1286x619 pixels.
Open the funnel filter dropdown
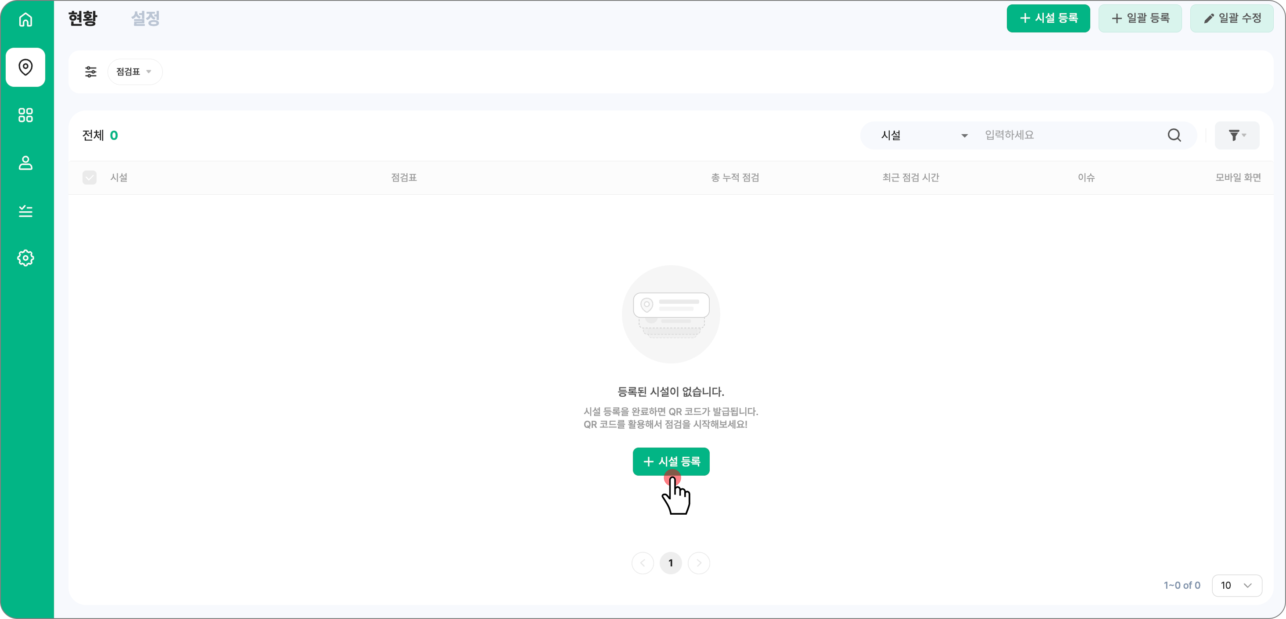click(x=1236, y=135)
